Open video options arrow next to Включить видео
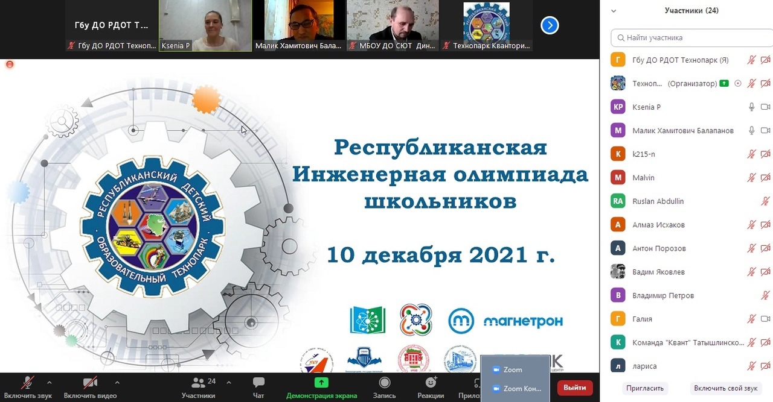 [x=117, y=382]
